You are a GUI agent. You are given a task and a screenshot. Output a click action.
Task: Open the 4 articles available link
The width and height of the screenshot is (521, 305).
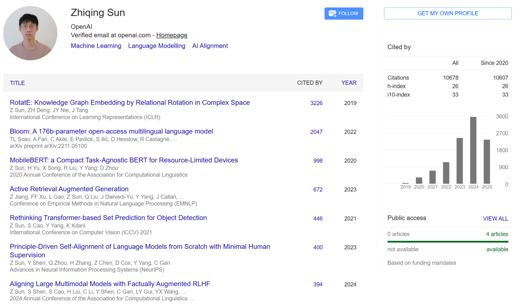(497, 234)
